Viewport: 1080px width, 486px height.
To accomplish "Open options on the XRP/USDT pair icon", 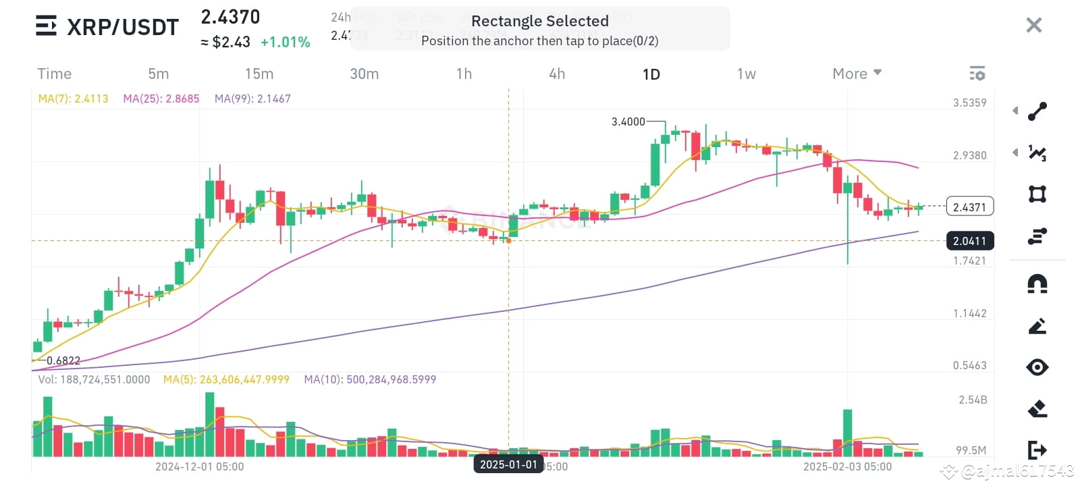I will pyautogui.click(x=45, y=26).
